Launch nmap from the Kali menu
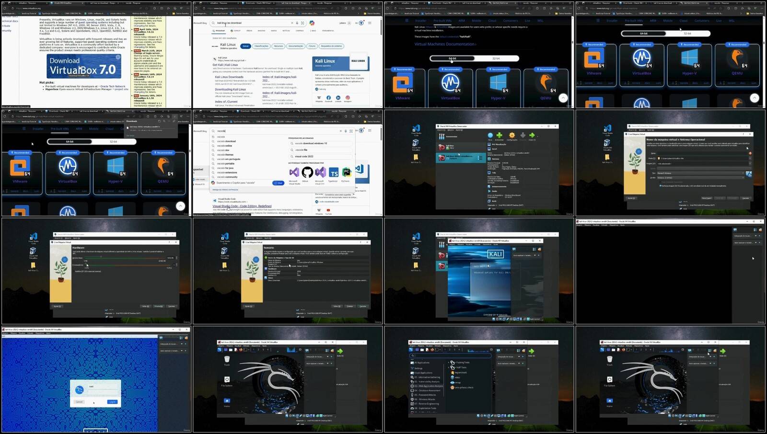The height and width of the screenshot is (434, 767). 455,383
